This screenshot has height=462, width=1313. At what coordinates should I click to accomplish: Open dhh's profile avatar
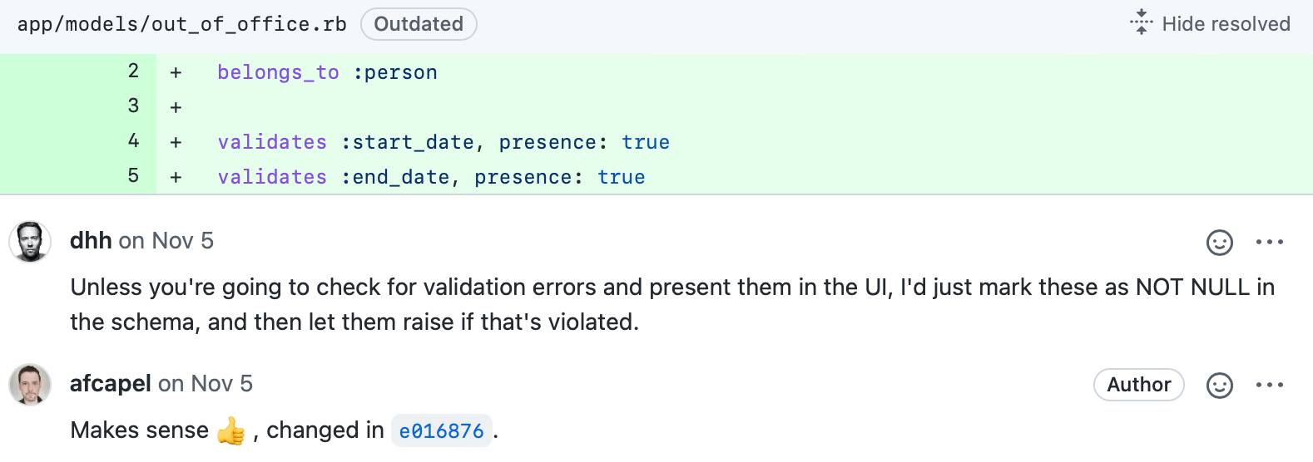30,242
